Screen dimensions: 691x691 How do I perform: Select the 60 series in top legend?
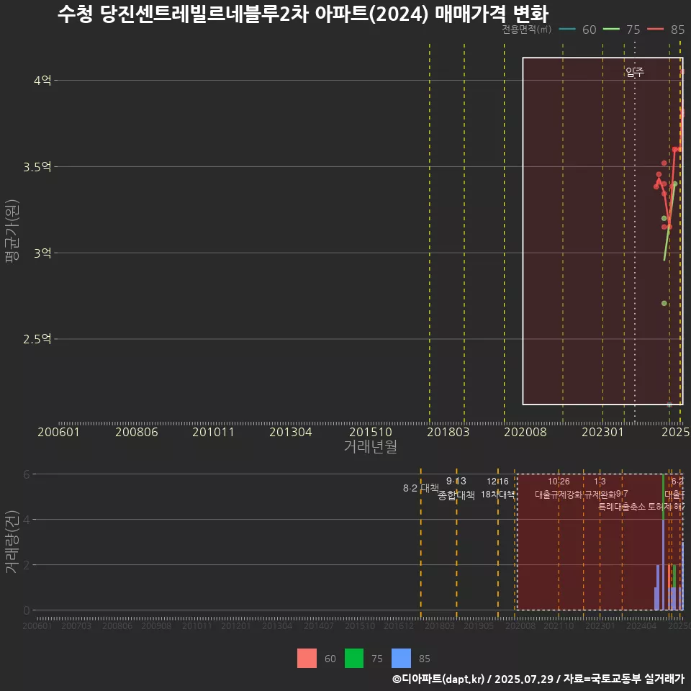tap(578, 30)
